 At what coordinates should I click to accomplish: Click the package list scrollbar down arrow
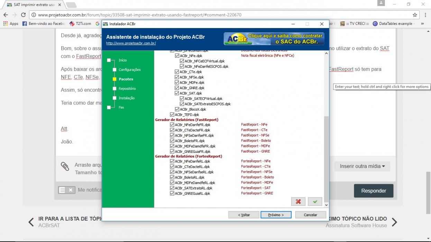point(326,205)
